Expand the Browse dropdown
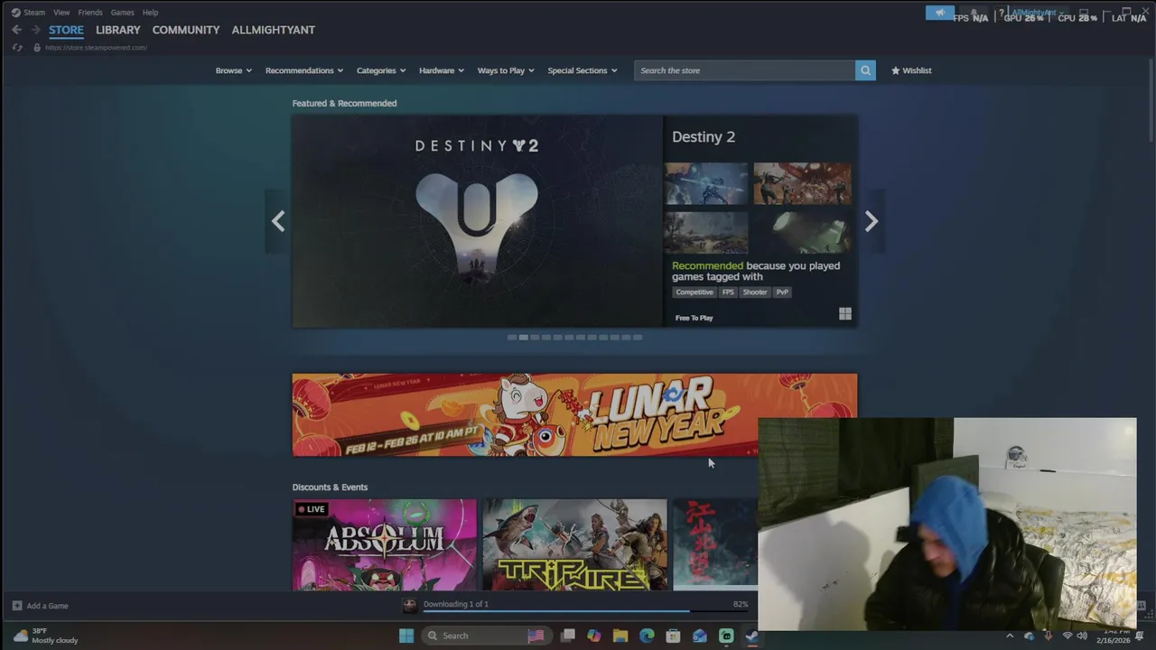1156x650 pixels. click(233, 70)
